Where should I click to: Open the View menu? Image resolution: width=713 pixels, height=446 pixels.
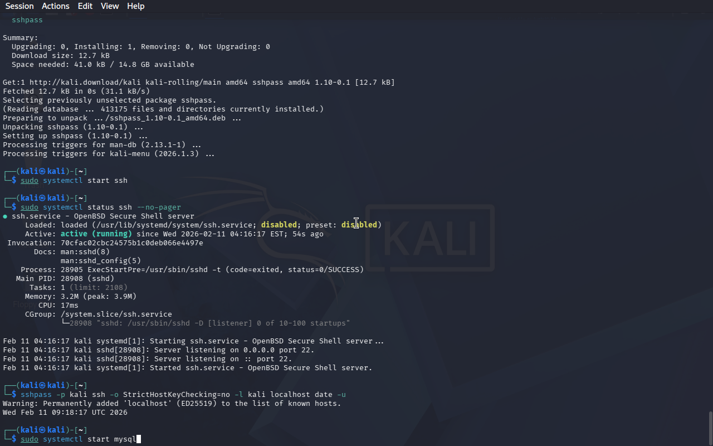pos(110,6)
